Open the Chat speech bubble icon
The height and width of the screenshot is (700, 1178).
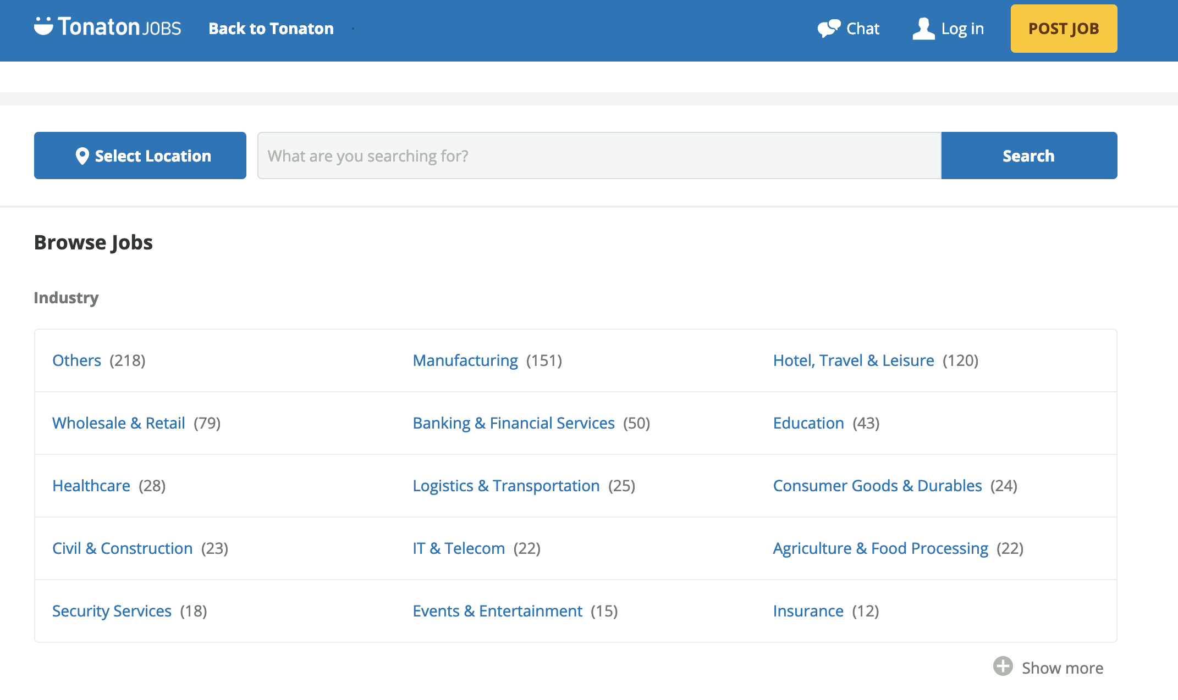point(829,29)
